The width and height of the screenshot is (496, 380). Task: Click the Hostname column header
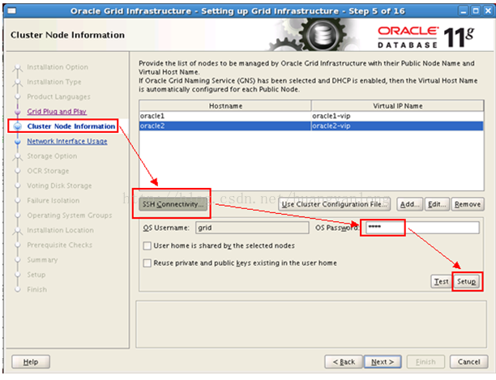point(225,106)
